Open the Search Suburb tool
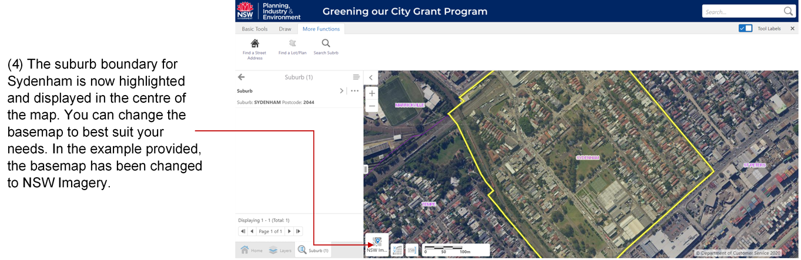The height and width of the screenshot is (260, 801). [x=326, y=47]
